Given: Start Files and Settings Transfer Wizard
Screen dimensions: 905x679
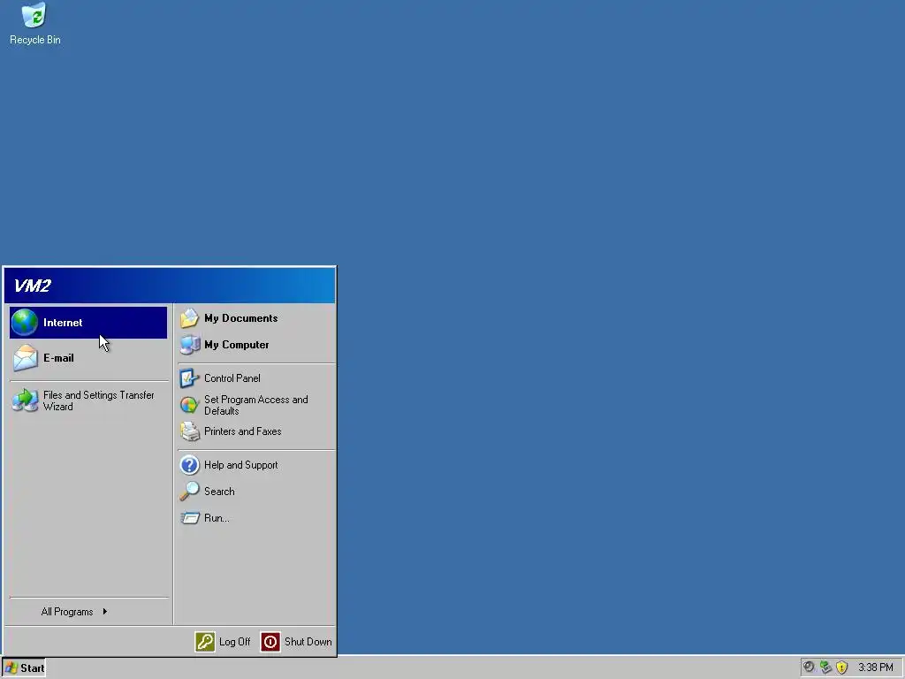Looking at the screenshot, I should coord(88,401).
